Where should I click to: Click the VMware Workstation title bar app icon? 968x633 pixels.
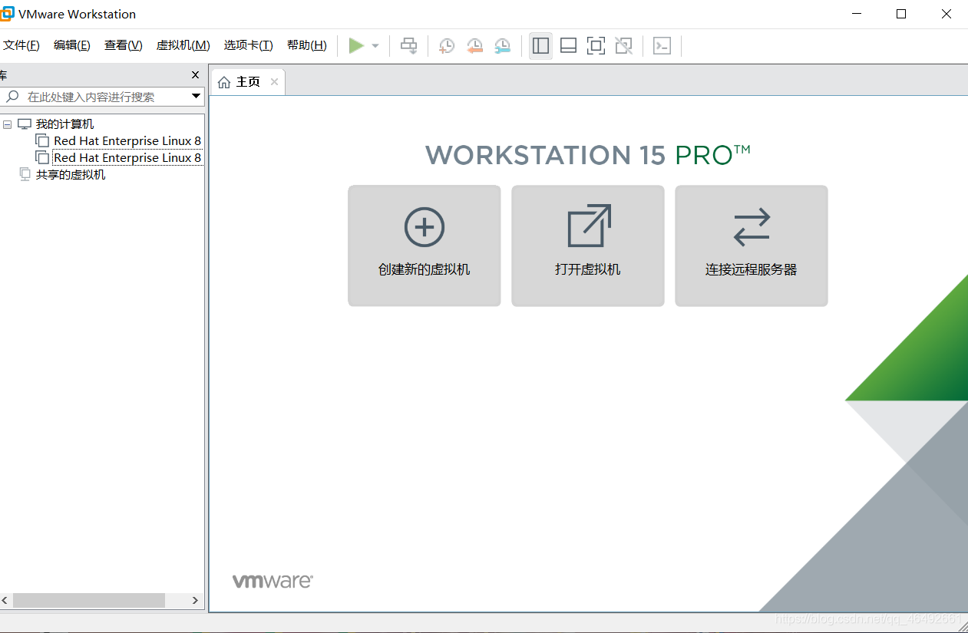tap(6, 14)
